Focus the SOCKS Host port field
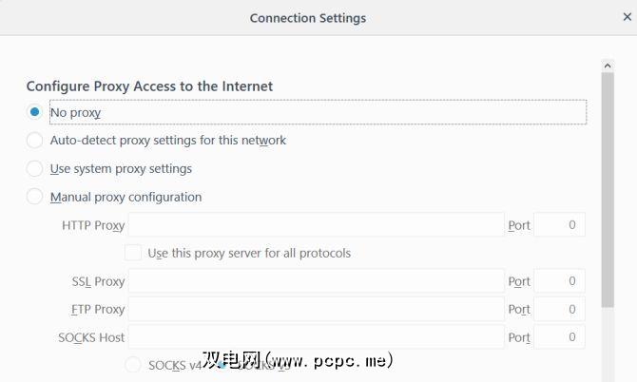This screenshot has height=382, width=637. pyautogui.click(x=559, y=337)
